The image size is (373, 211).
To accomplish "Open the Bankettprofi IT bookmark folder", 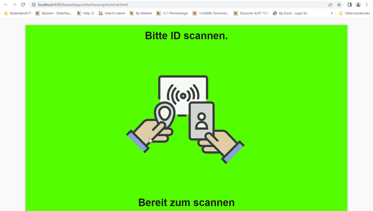I will [18, 13].
